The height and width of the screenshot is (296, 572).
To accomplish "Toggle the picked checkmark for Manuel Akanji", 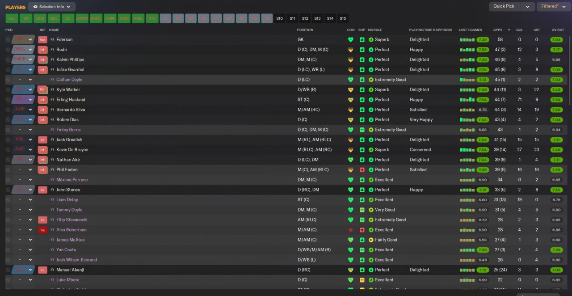I will pyautogui.click(x=8, y=270).
